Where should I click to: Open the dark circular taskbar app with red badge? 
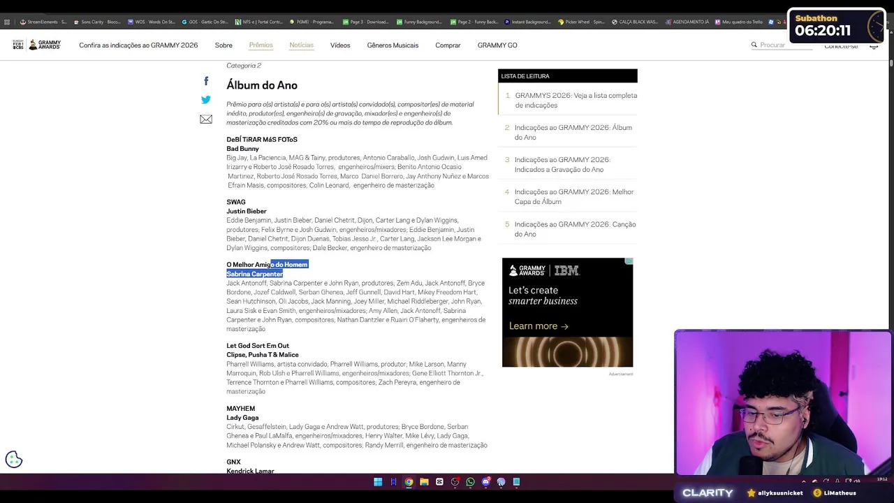pyautogui.click(x=455, y=482)
